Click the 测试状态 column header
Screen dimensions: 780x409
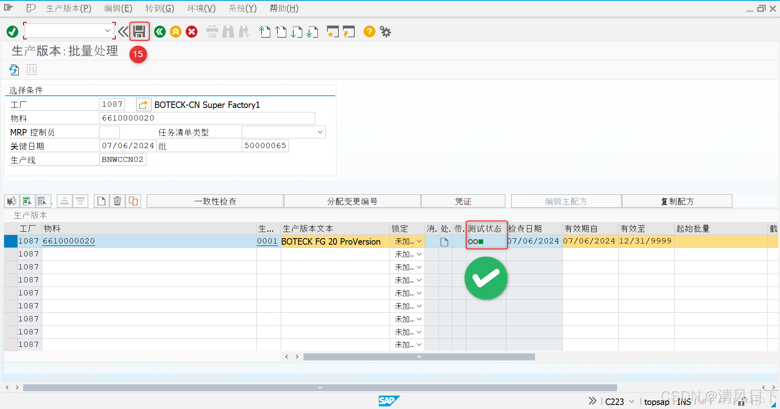click(486, 228)
